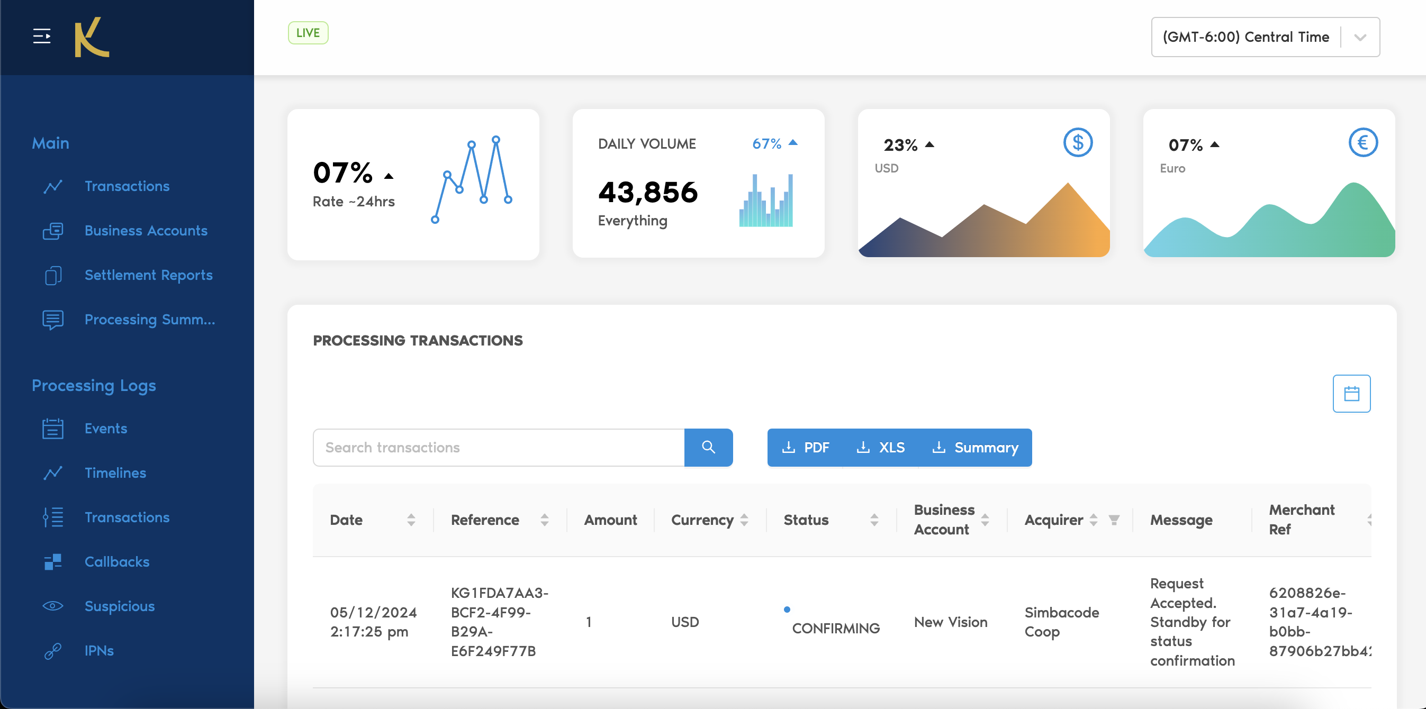Click the Callbacks sidebar icon
Screen dimensions: 1426x709
(53, 562)
